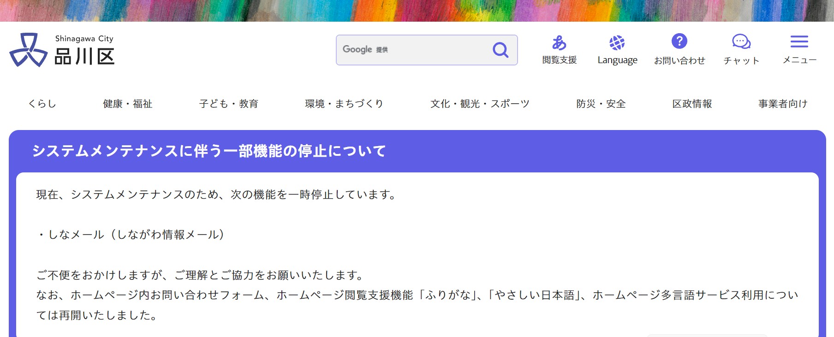Click the Shinagawa City logo

[x=62, y=50]
